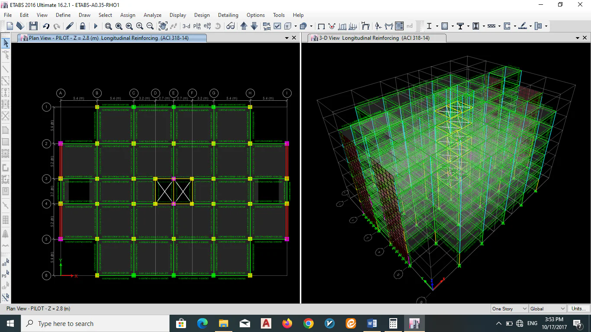Expand the Global coordinate system dropdown

point(547,309)
